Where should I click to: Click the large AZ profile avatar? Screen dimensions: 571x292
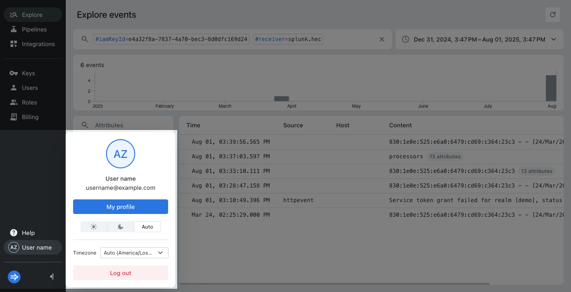click(121, 154)
